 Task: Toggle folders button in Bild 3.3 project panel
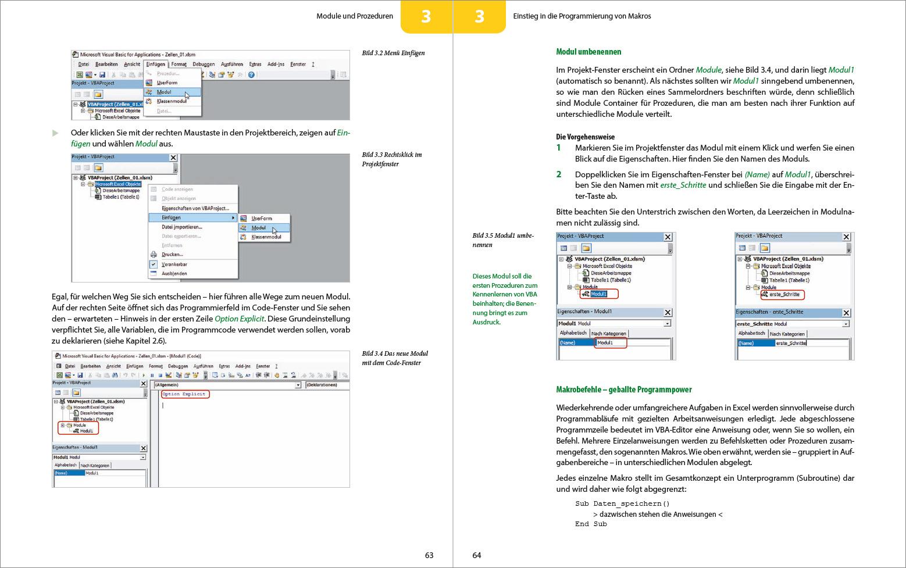pyautogui.click(x=98, y=167)
